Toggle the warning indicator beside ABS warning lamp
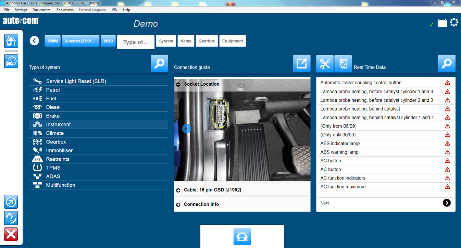461x248 pixels. coord(448,152)
